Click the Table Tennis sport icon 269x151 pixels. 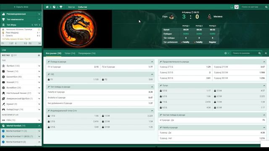(3, 93)
